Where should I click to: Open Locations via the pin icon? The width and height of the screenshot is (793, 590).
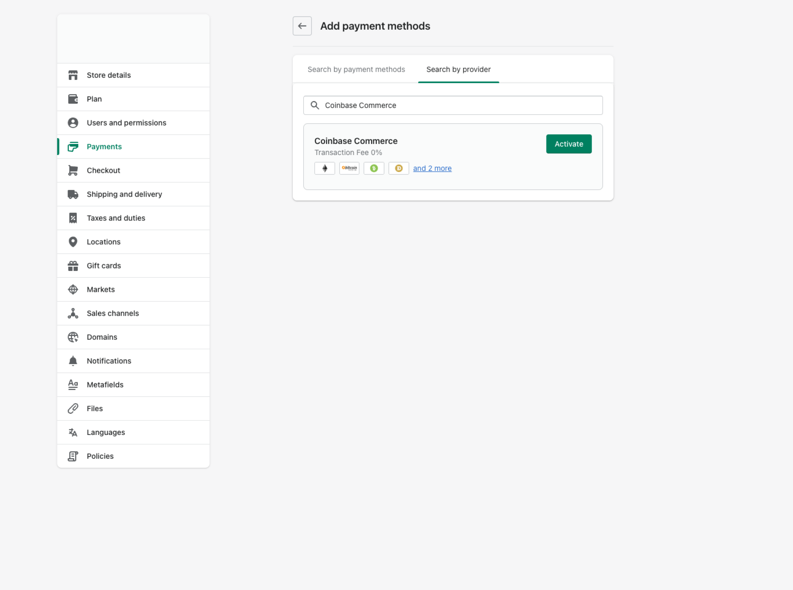click(x=73, y=242)
